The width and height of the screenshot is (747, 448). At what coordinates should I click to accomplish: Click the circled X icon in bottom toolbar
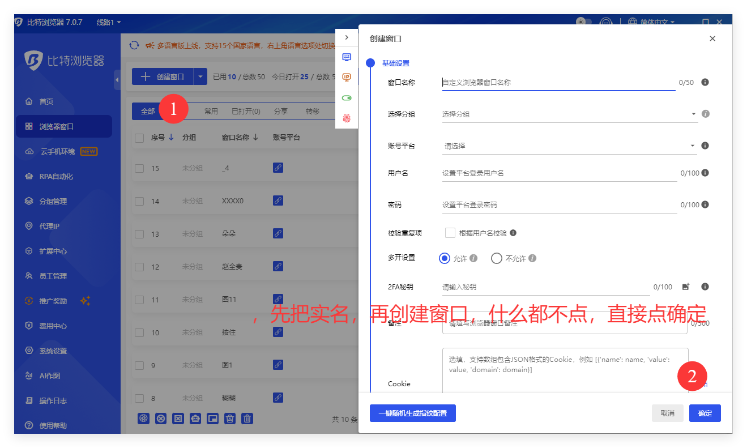click(x=161, y=418)
